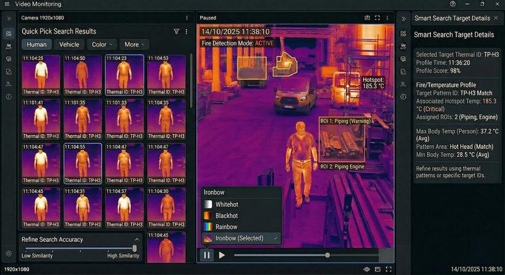Select the 11:04:30 thermal thumbnail
The width and height of the screenshot is (505, 275).
click(x=167, y=208)
